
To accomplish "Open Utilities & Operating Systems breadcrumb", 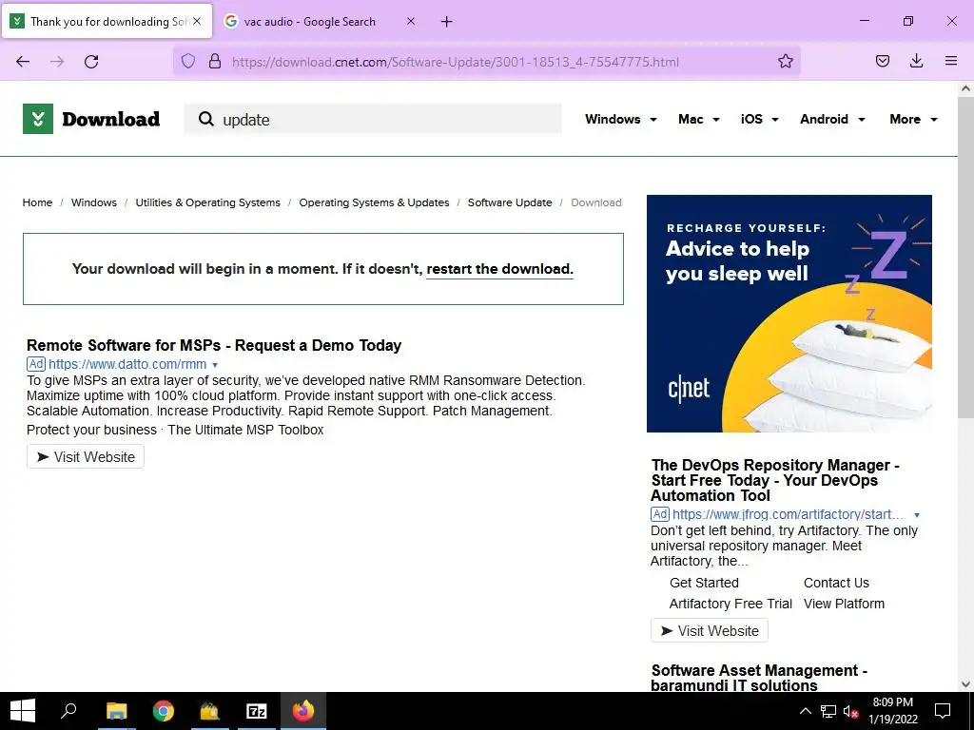I will (207, 202).
